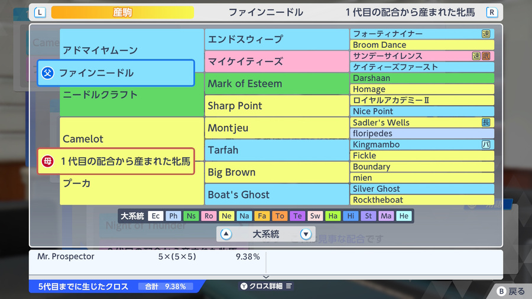Viewport: 532px width, 299px height.
Task: Click the down arrow beside 大系統
Action: click(x=306, y=234)
